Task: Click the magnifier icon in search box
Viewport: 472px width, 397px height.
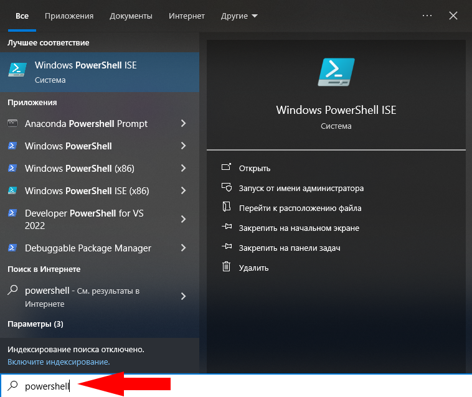Action: pos(12,386)
